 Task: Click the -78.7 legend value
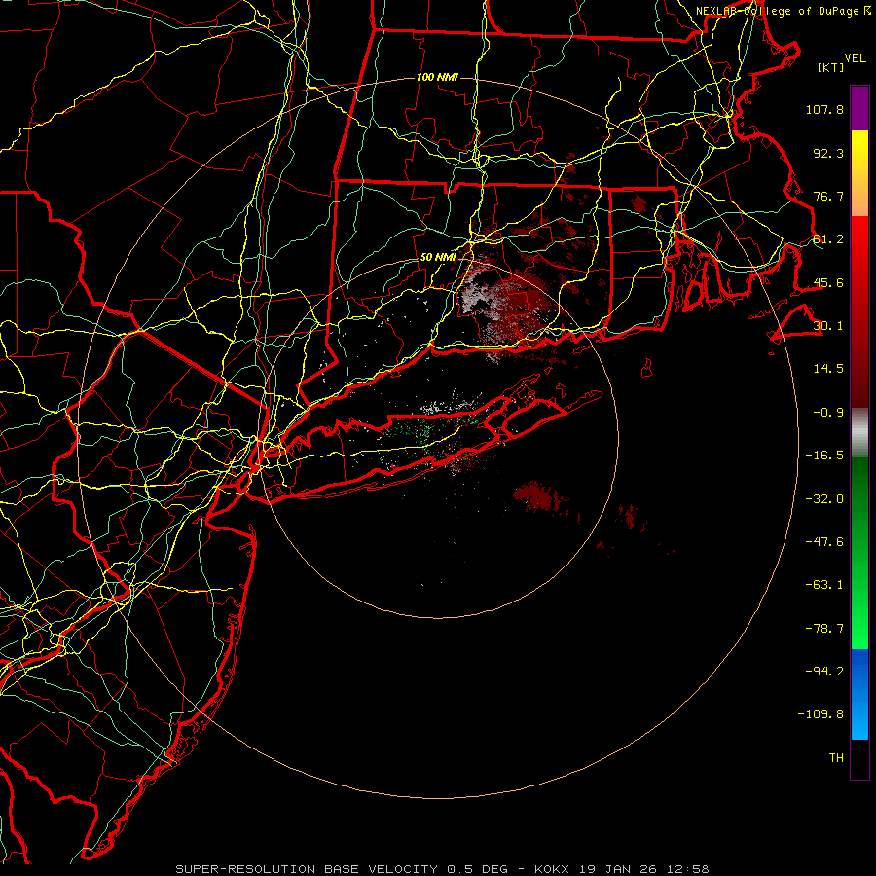click(824, 629)
